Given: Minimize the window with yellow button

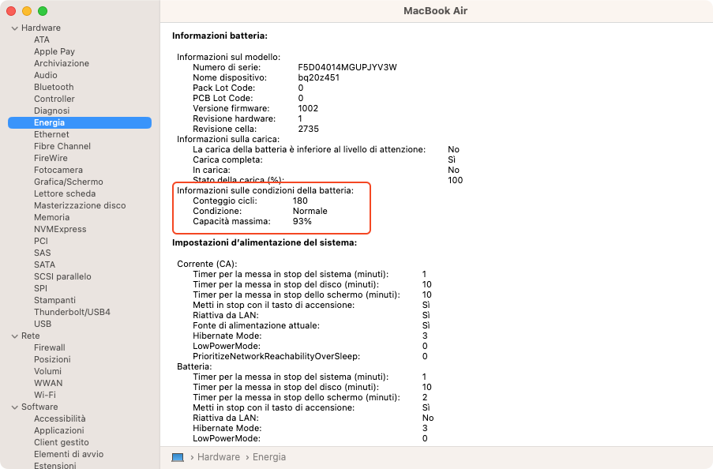Looking at the screenshot, I should [x=27, y=11].
